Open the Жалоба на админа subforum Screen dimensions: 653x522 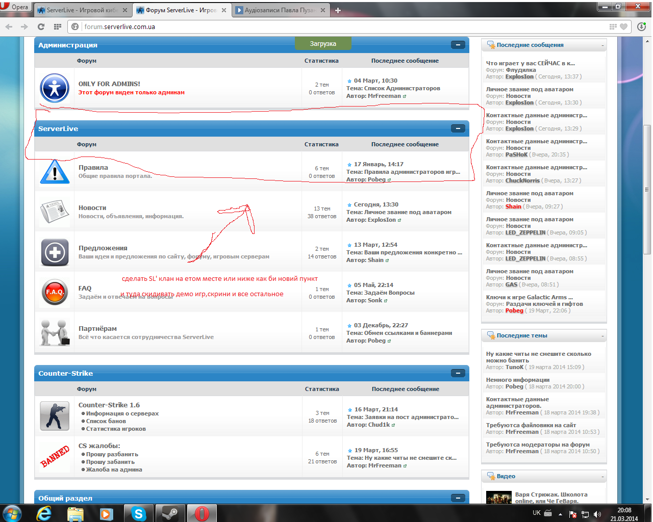pyautogui.click(x=114, y=469)
